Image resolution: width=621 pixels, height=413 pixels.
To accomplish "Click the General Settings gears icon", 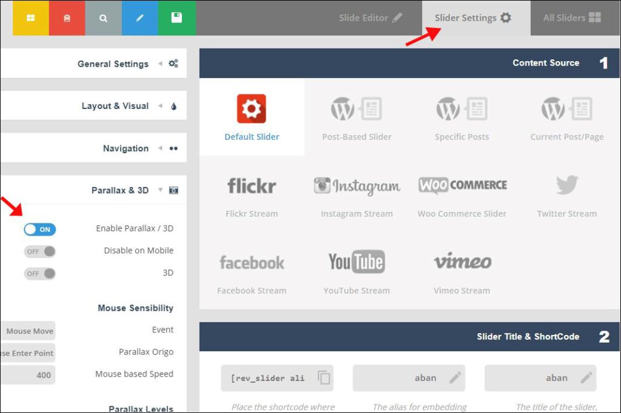I will [x=173, y=64].
